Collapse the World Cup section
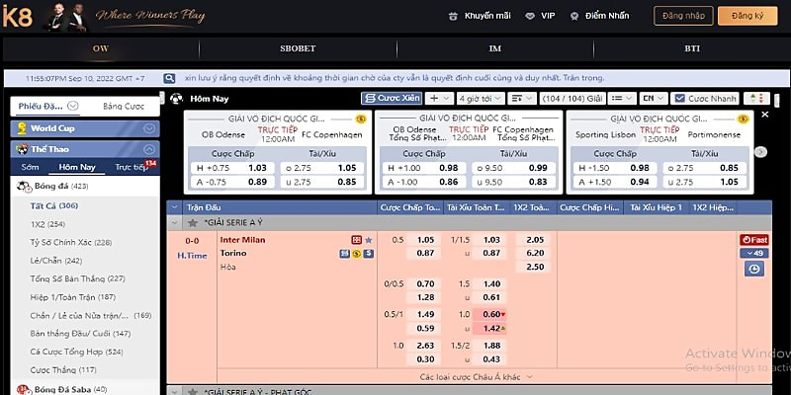The width and height of the screenshot is (791, 395). tap(149, 128)
